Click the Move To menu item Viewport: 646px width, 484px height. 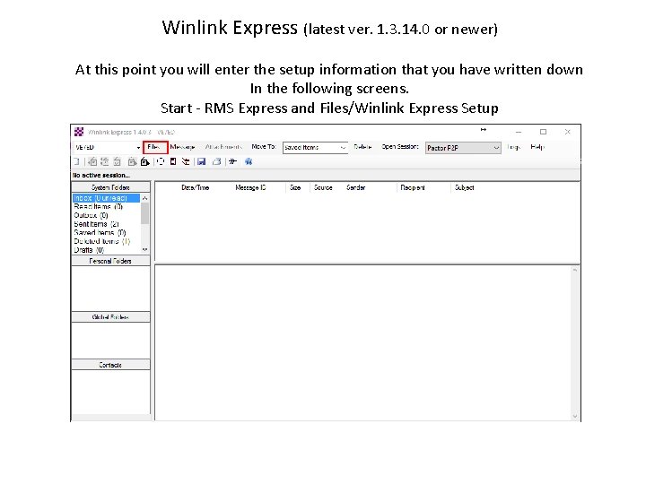(x=263, y=146)
